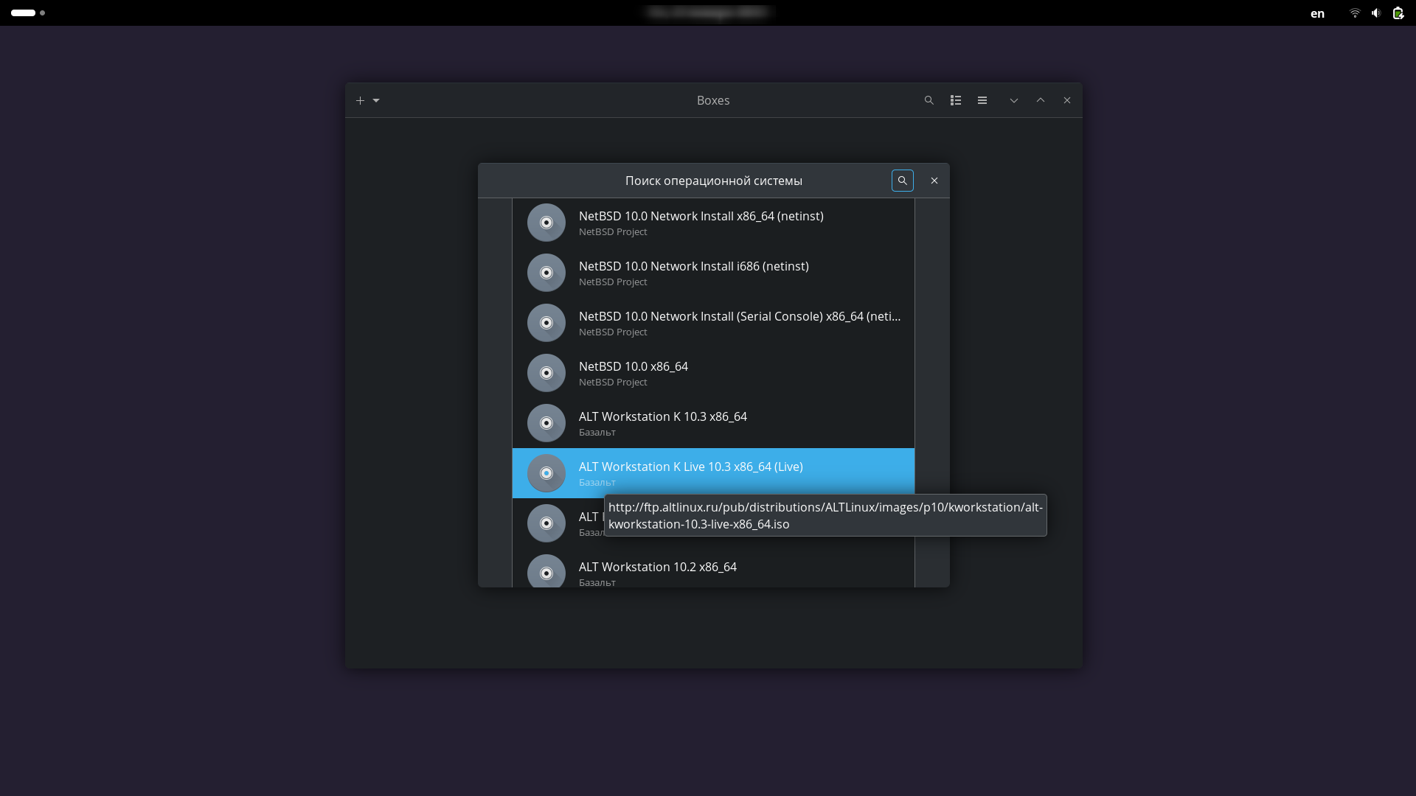
Task: Close the operating system search dialog
Action: pyautogui.click(x=934, y=181)
